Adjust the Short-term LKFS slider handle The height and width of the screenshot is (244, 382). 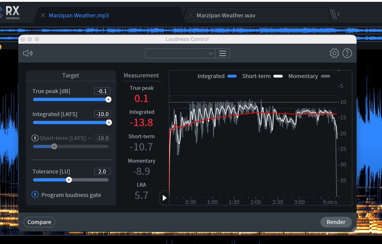[x=54, y=147]
